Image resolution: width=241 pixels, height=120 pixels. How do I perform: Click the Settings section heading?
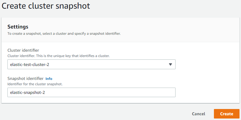click(x=18, y=27)
